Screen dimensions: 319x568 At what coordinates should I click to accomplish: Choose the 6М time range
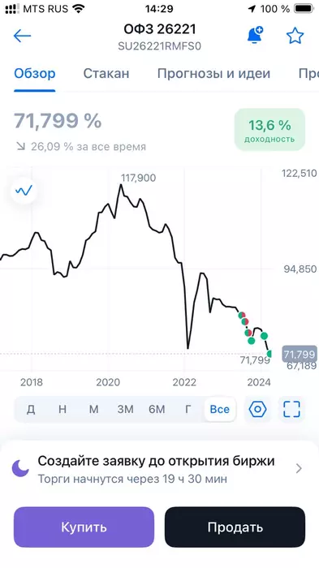[157, 409]
